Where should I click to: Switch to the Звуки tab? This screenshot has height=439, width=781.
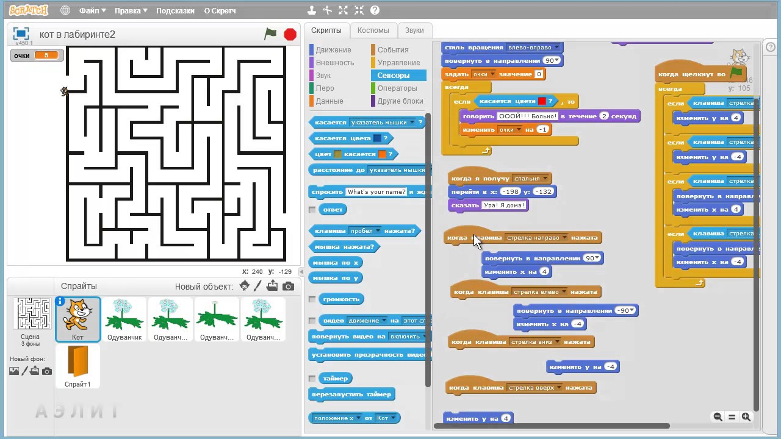[414, 30]
